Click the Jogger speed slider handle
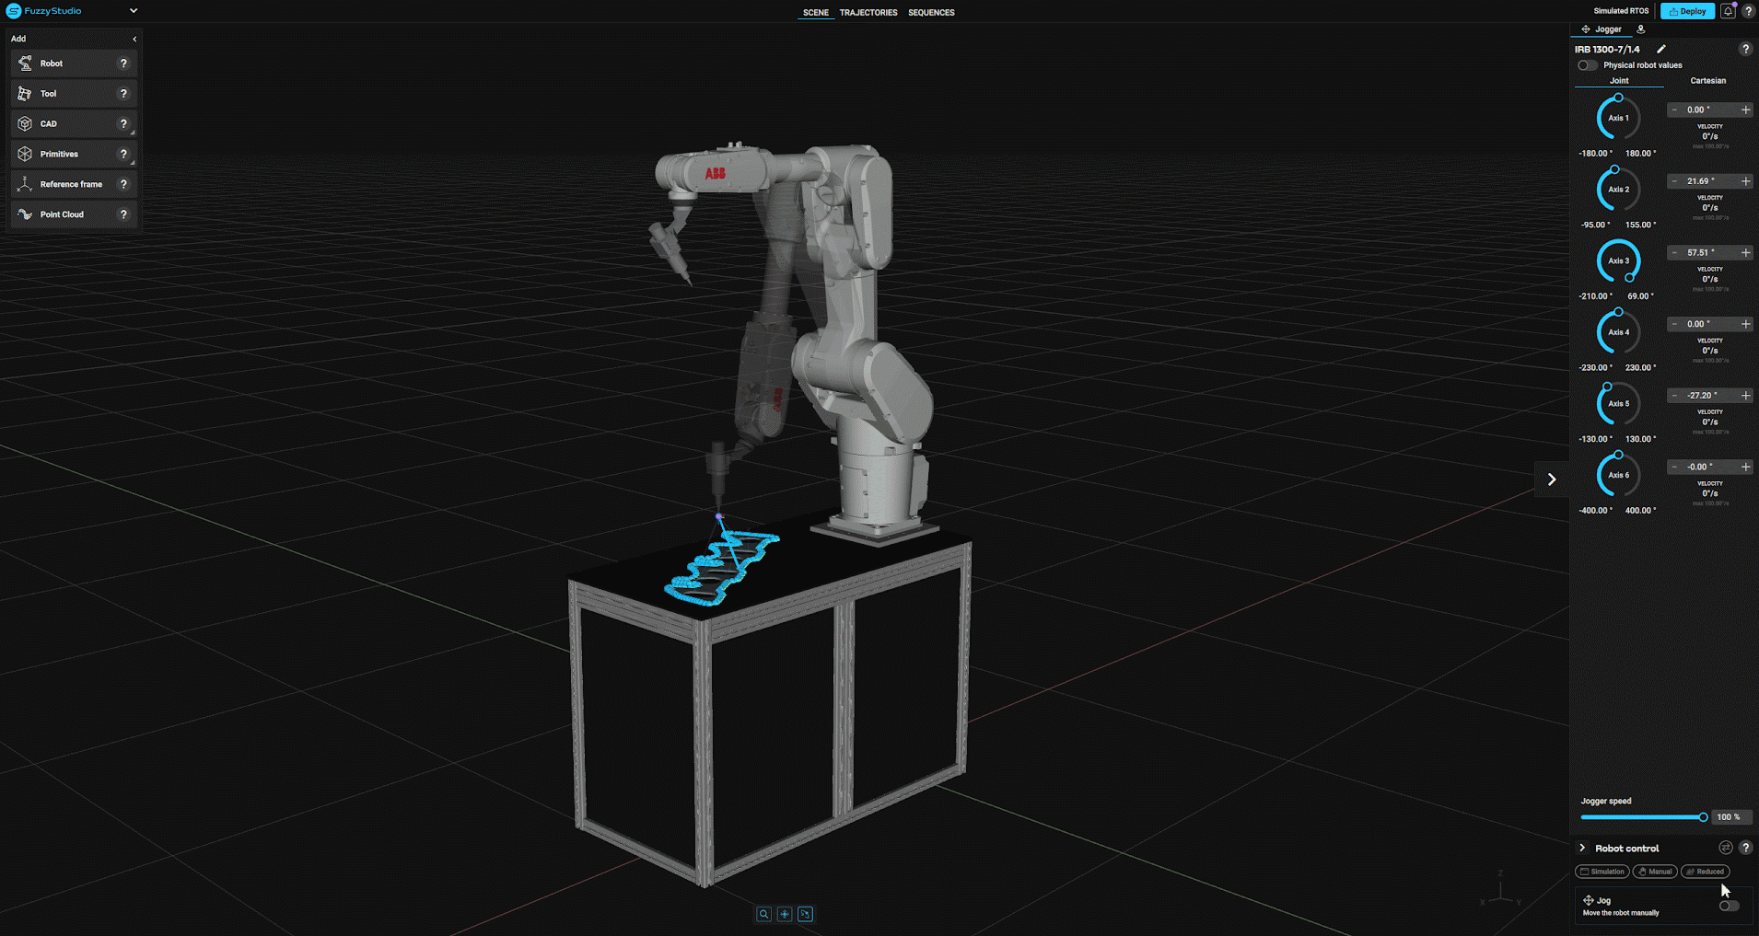The height and width of the screenshot is (936, 1759). point(1703,817)
